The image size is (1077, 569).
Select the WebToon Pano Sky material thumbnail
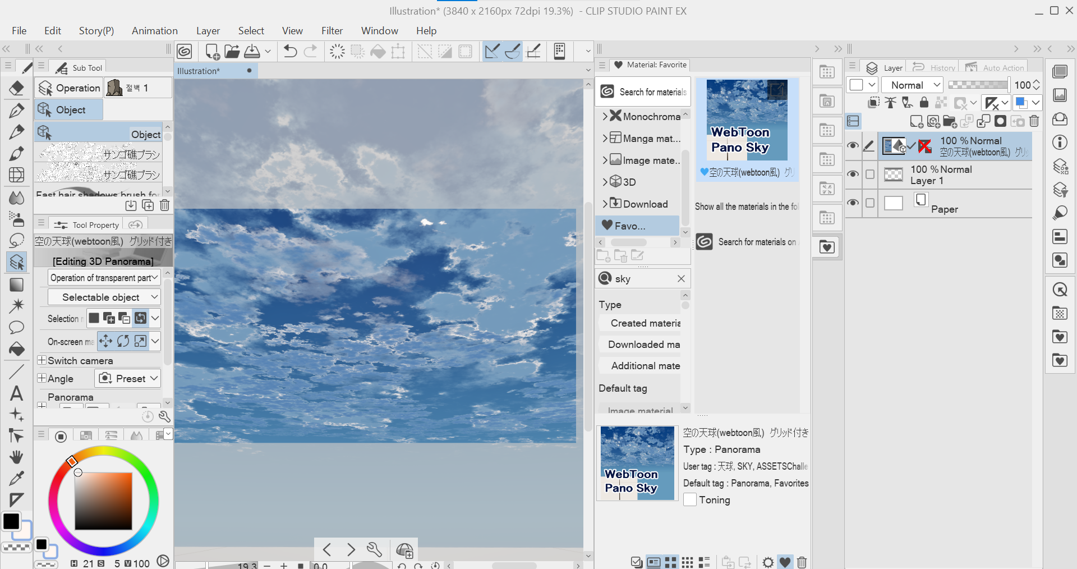(x=746, y=120)
